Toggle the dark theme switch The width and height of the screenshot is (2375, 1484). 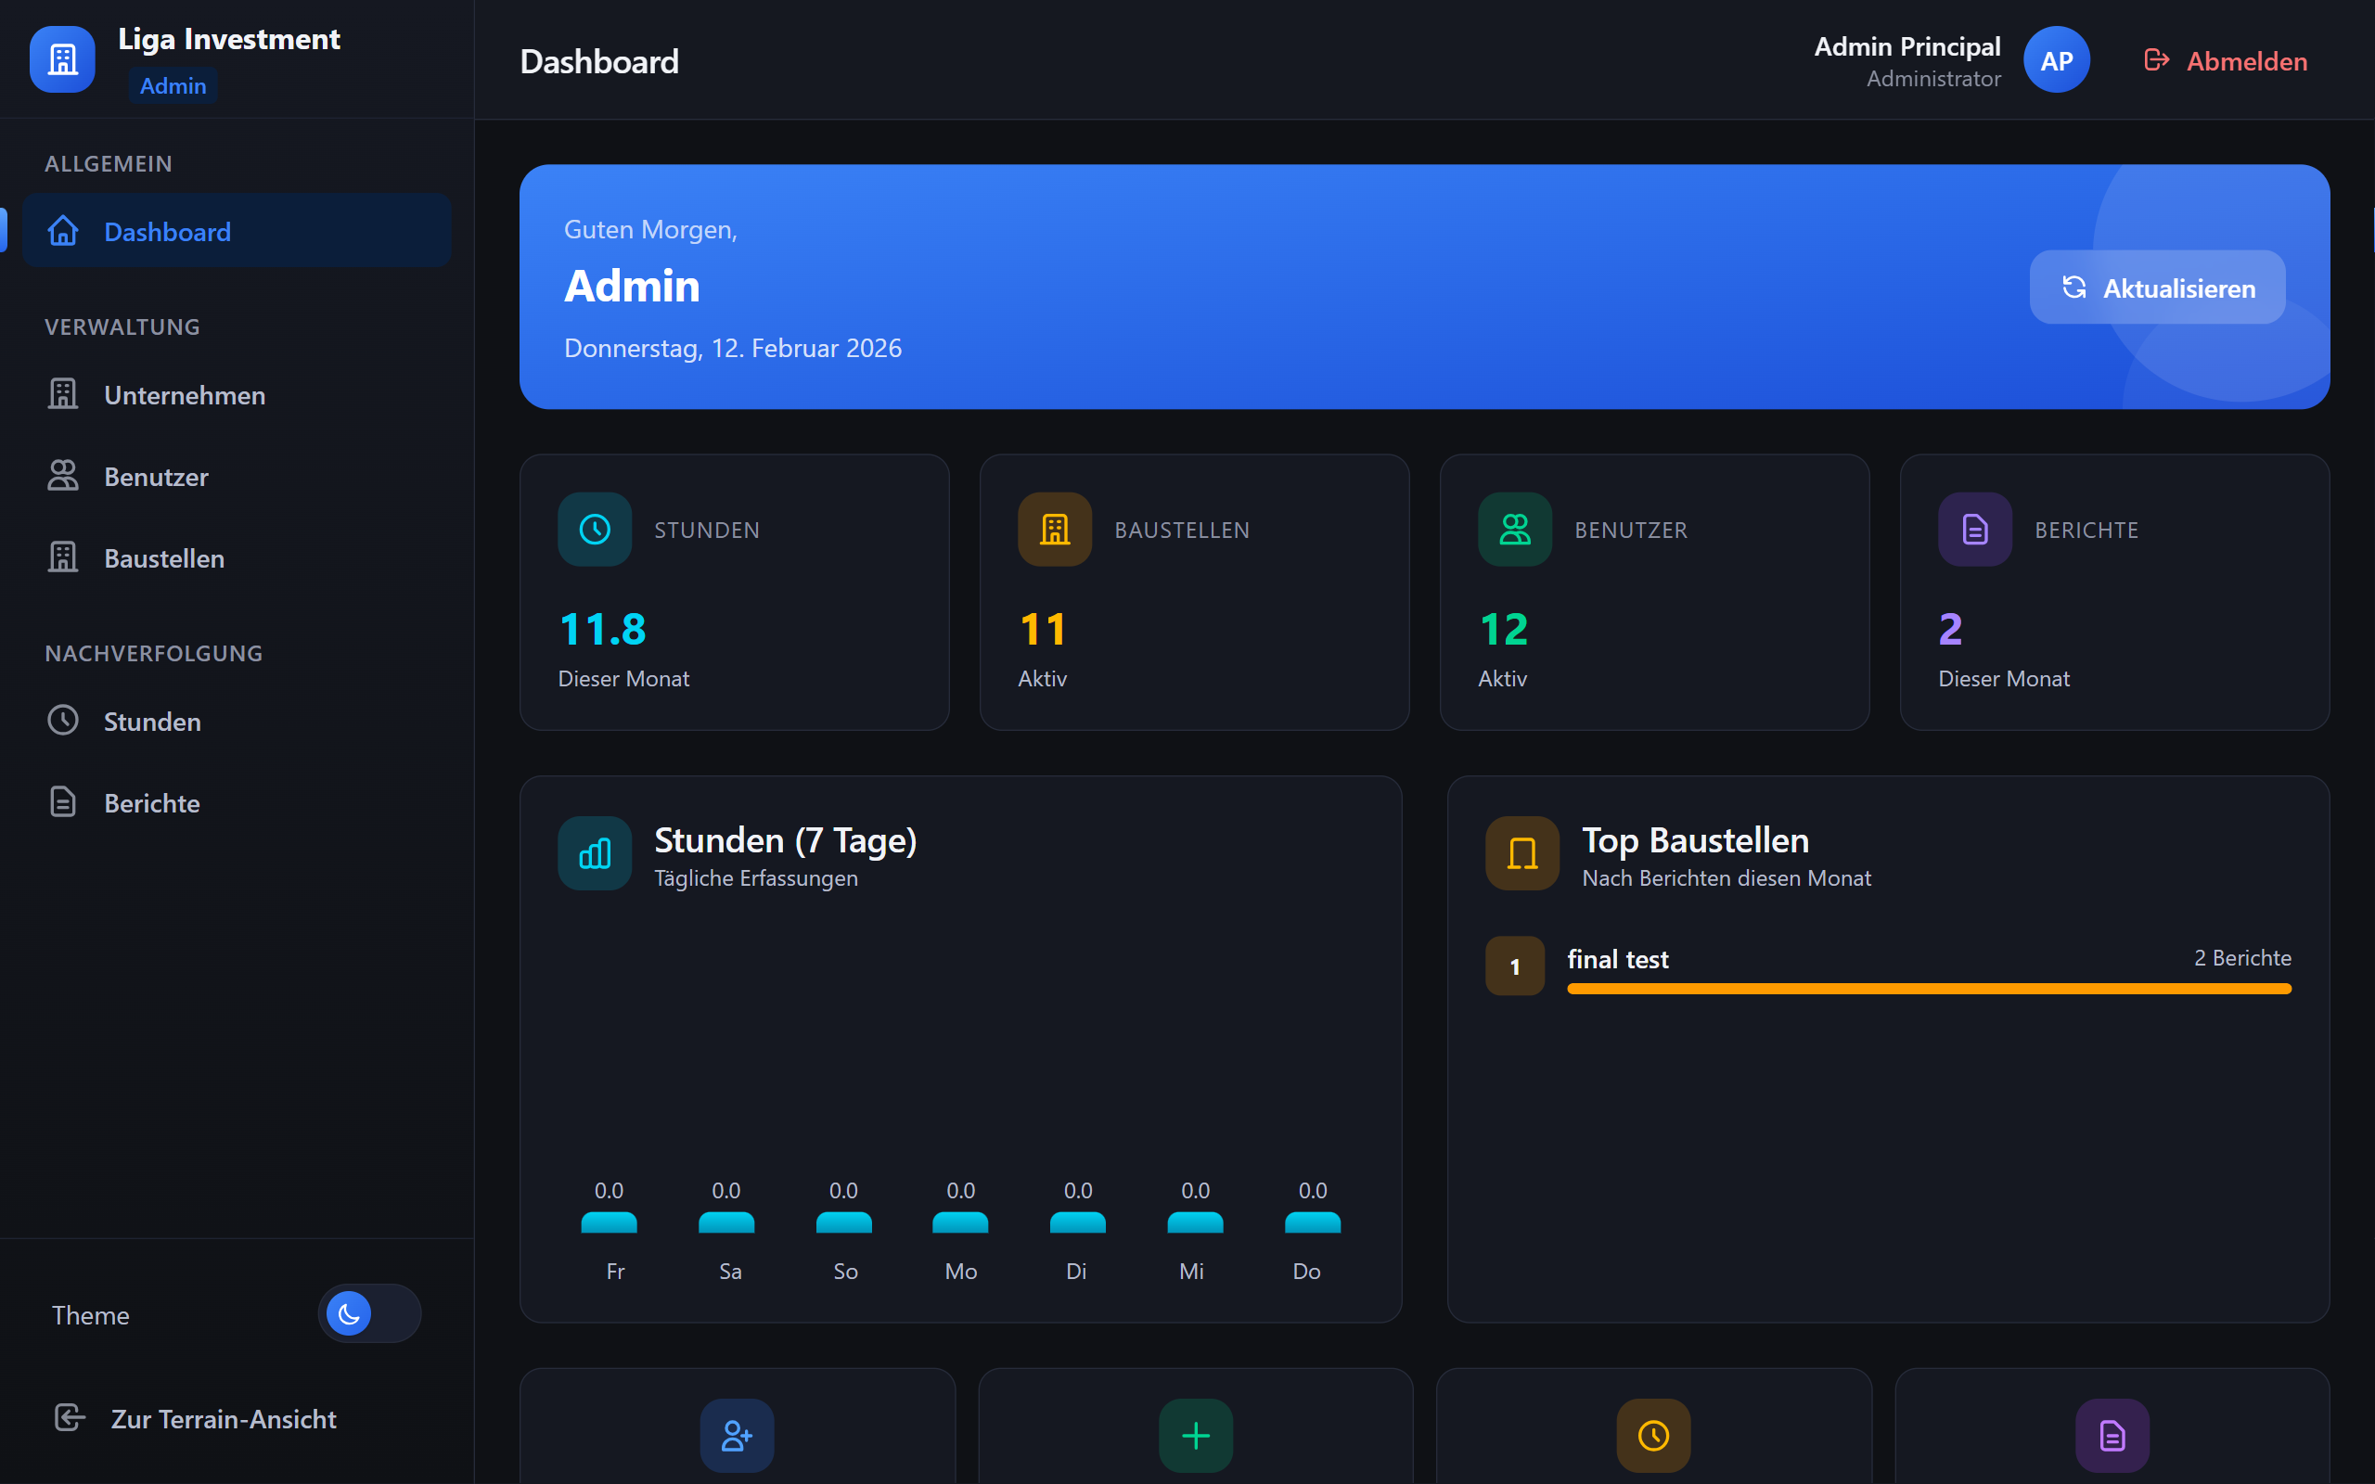click(369, 1313)
